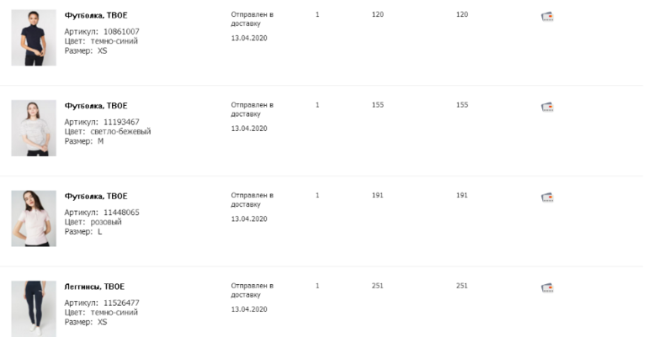Click payment card icon for light-beige t-shirt
Image resolution: width=648 pixels, height=337 pixels.
click(x=547, y=107)
